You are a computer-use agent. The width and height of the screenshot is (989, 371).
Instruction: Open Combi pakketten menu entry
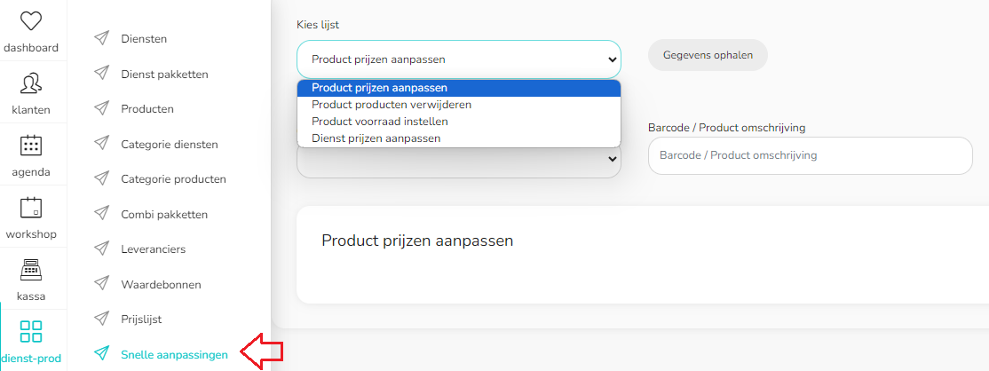(164, 215)
